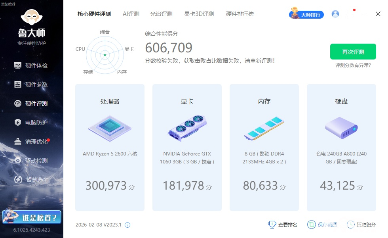Click the 谁是榜首? banner

[x=32, y=217]
